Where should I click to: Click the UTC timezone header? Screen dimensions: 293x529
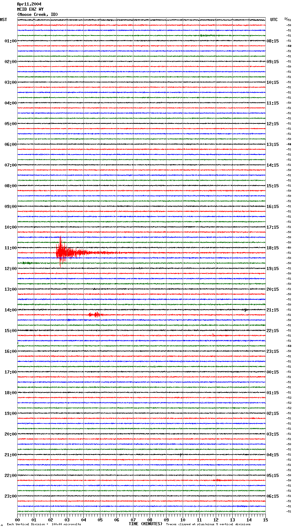click(274, 20)
